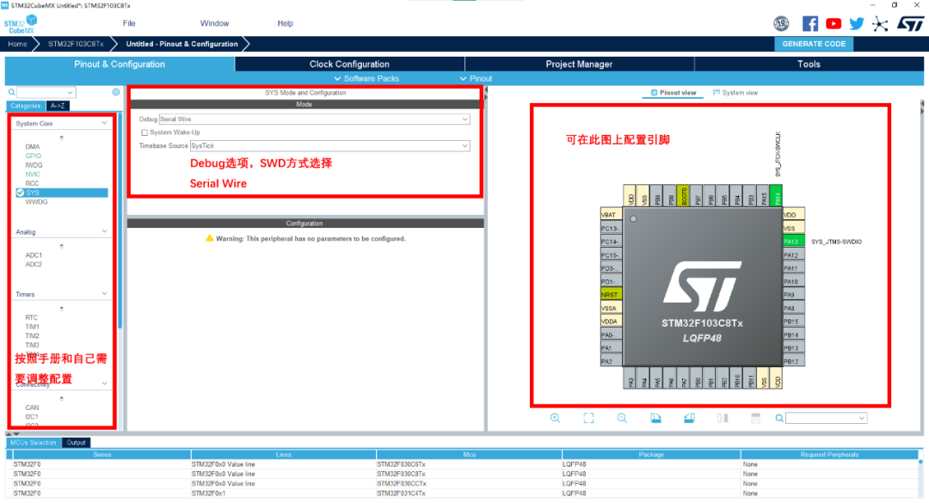
Task: Expand the Pinout menu
Action: pyautogui.click(x=476, y=78)
